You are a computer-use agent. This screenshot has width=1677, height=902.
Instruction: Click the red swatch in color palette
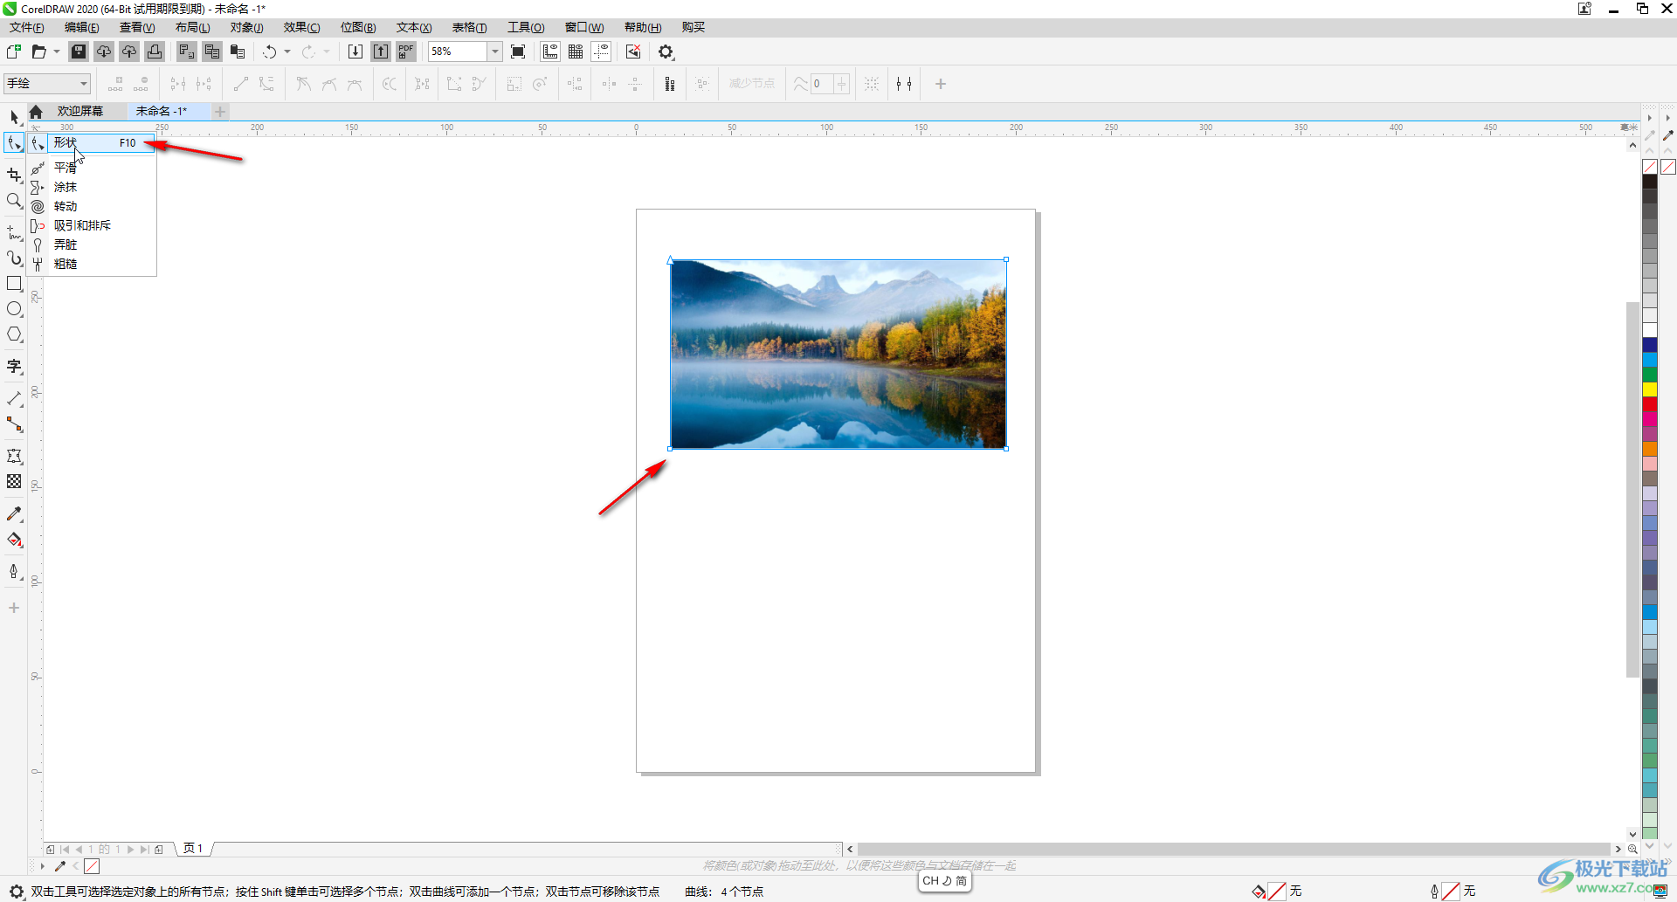click(1650, 403)
